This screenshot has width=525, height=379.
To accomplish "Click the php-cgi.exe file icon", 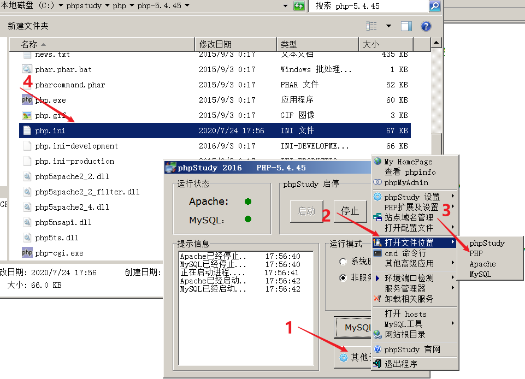I will coord(27,253).
